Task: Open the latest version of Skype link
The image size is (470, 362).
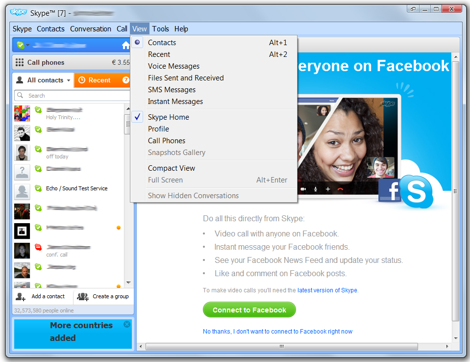Action: pyautogui.click(x=327, y=290)
